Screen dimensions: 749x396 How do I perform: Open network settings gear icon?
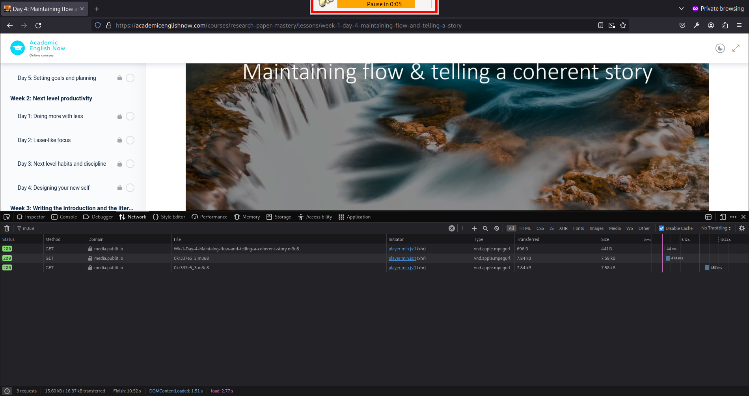tap(742, 228)
